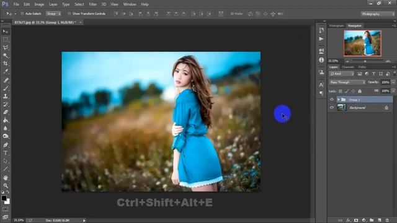Toggle type layer filter
The width and height of the screenshot is (397, 223).
(x=373, y=74)
